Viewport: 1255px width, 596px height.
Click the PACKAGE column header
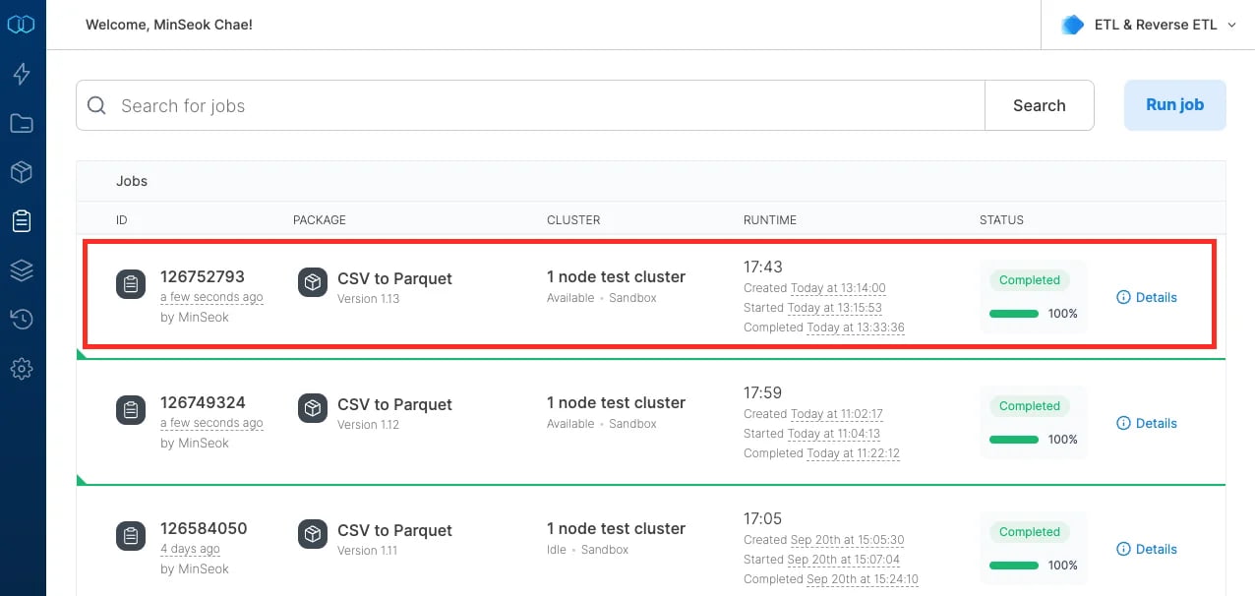[x=320, y=220]
